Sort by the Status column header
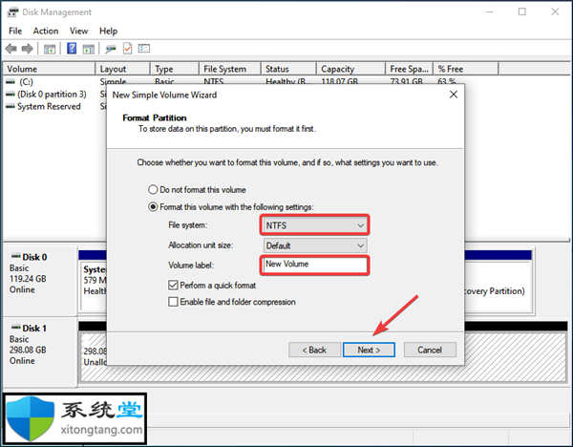This screenshot has width=573, height=447. tap(288, 69)
